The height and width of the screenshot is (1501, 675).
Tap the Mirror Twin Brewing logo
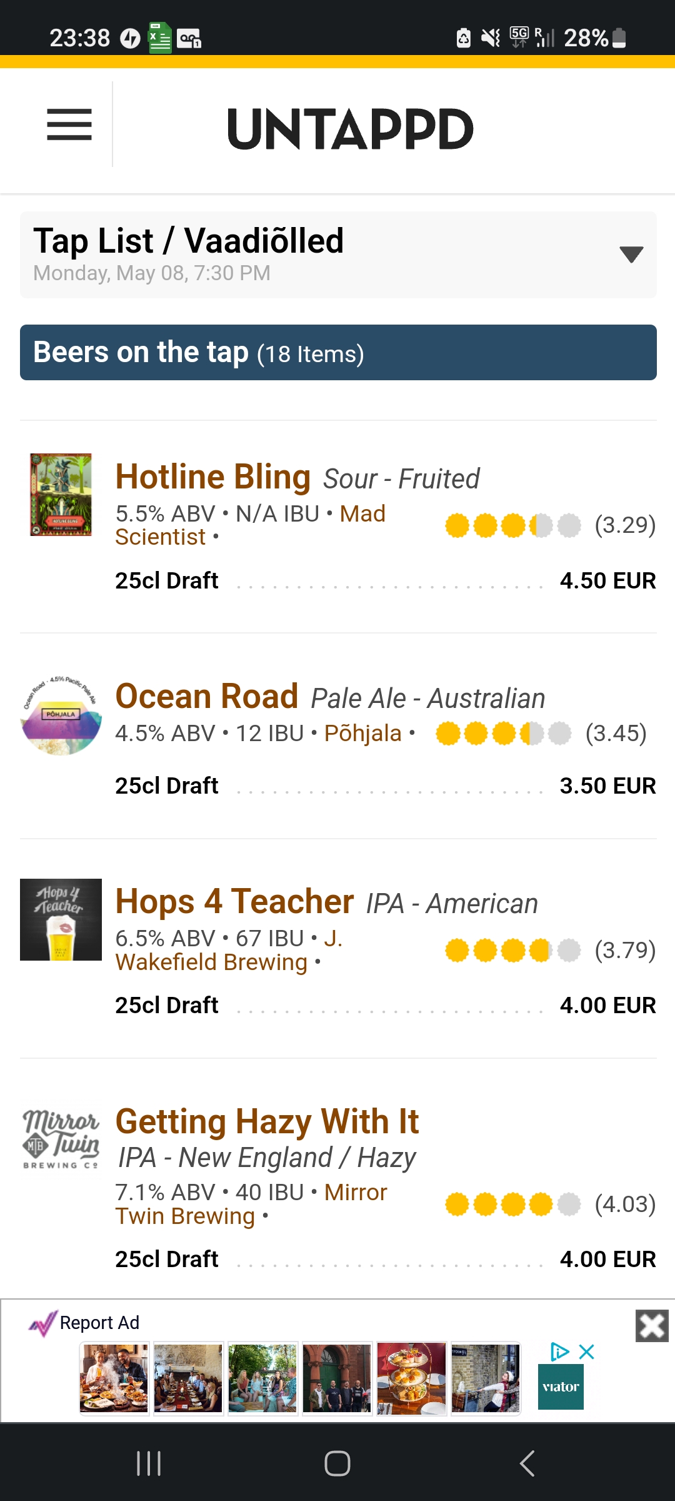pos(61,1140)
